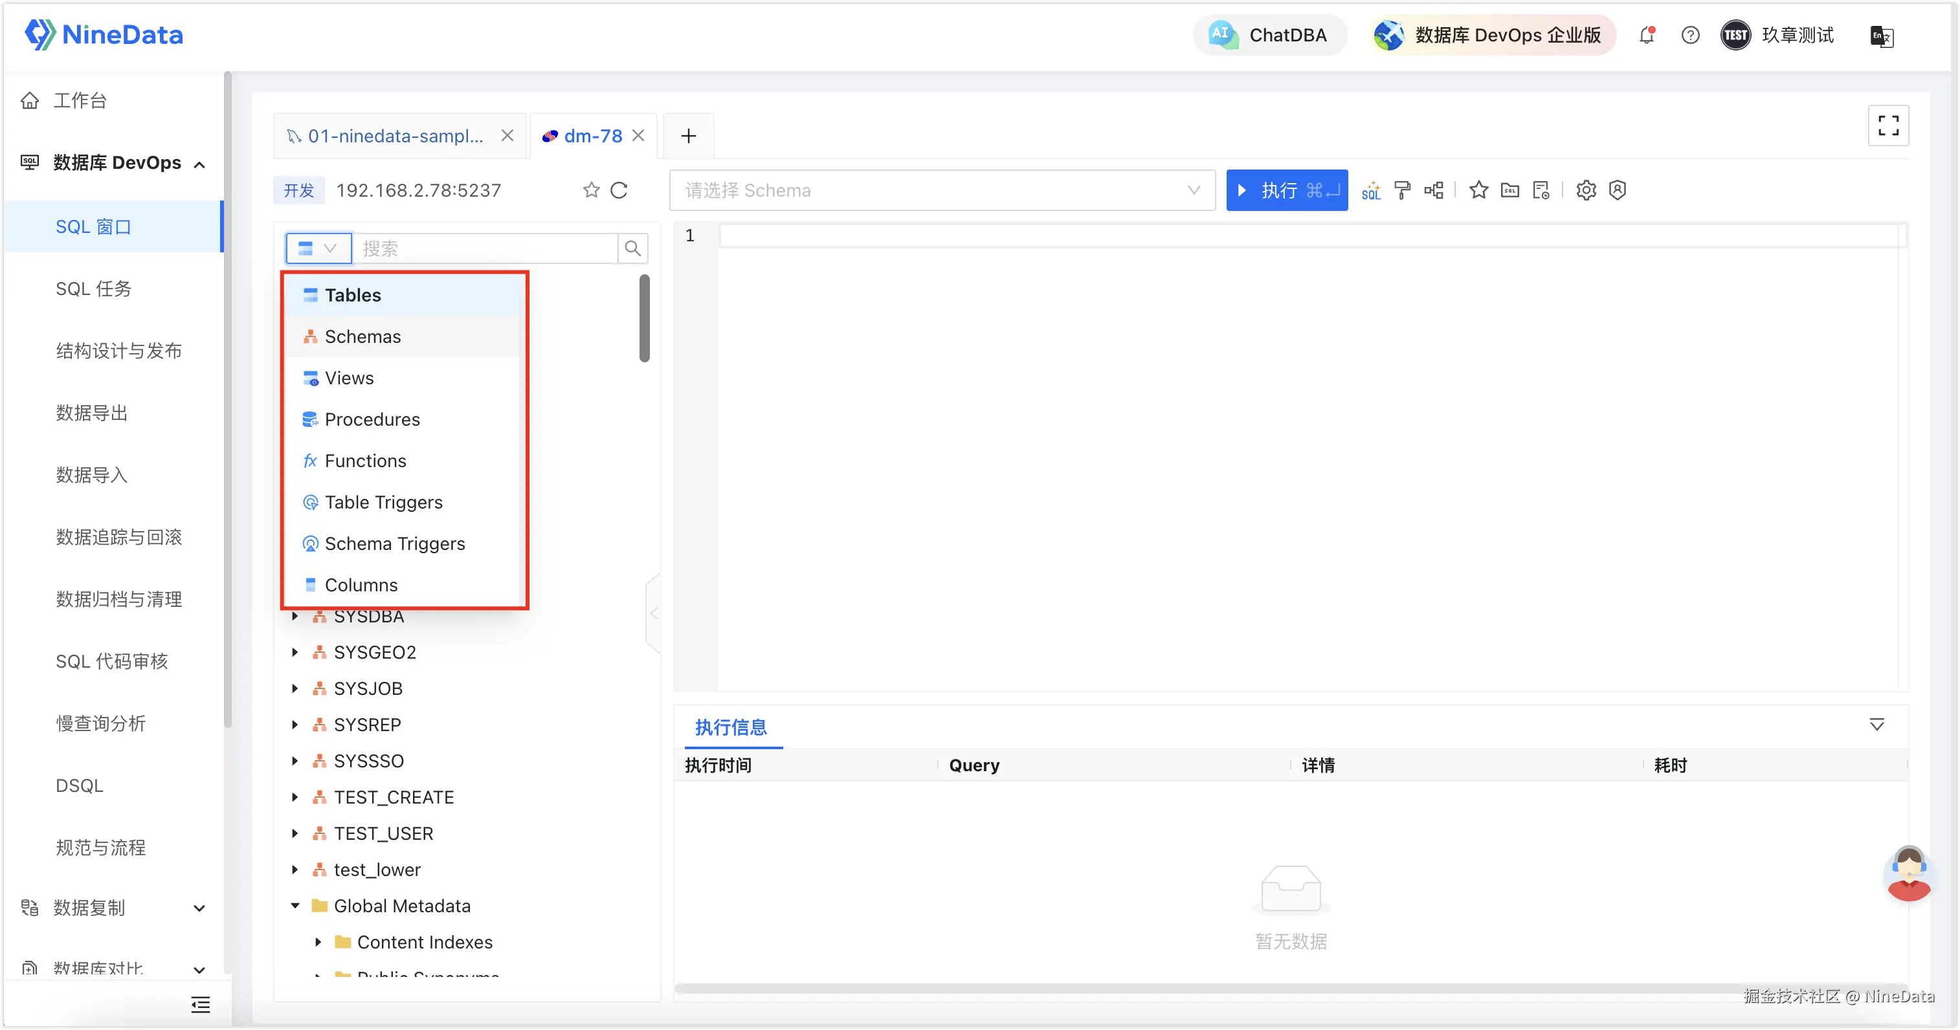Toggle favorite star next to connection address
The image size is (1960, 1030).
(591, 190)
